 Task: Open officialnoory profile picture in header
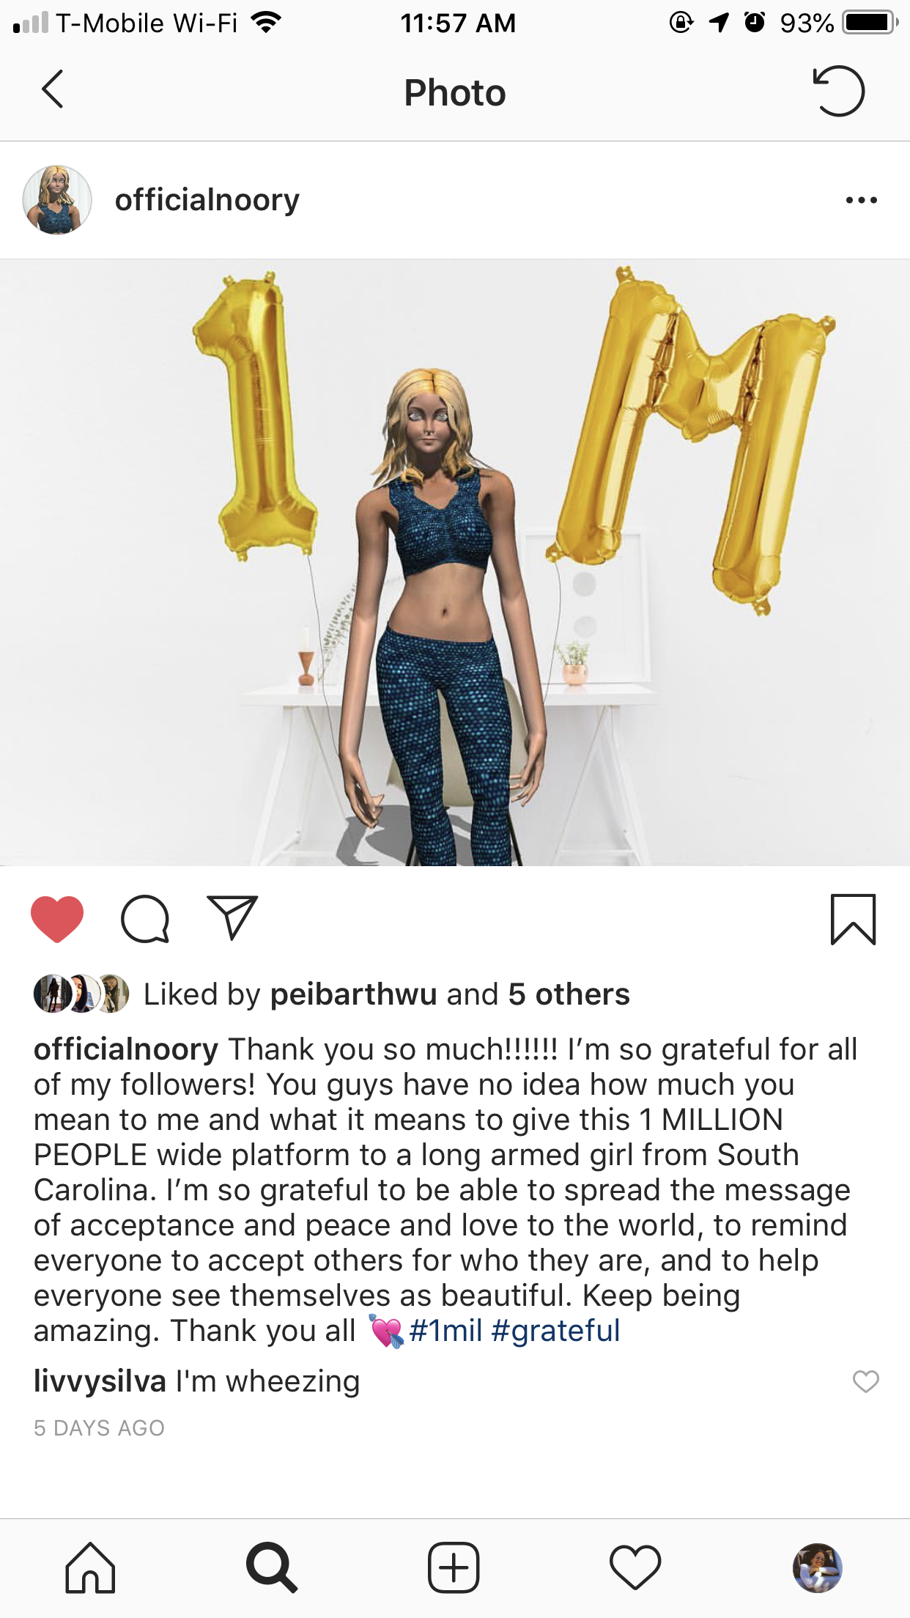click(57, 199)
